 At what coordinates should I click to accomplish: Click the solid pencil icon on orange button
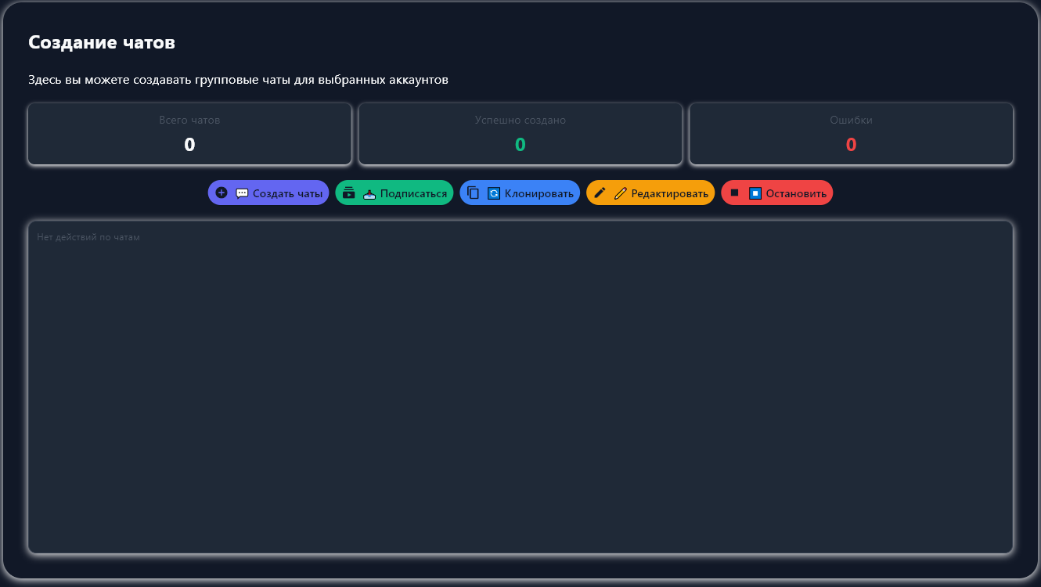[600, 193]
